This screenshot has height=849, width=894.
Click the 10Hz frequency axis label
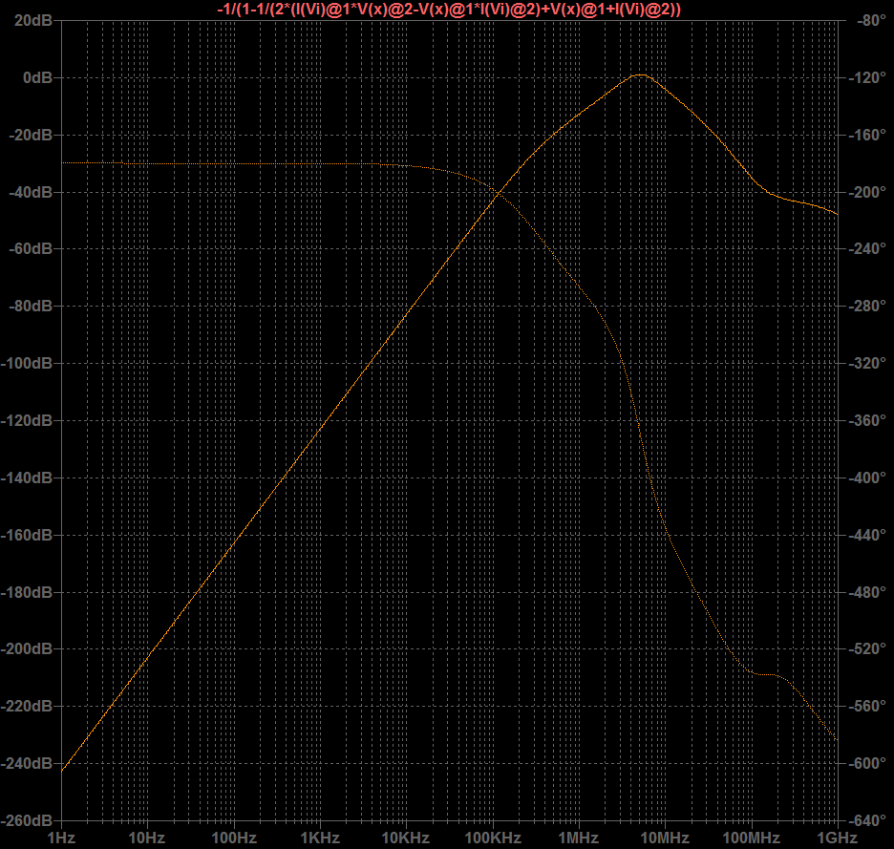tap(147, 838)
